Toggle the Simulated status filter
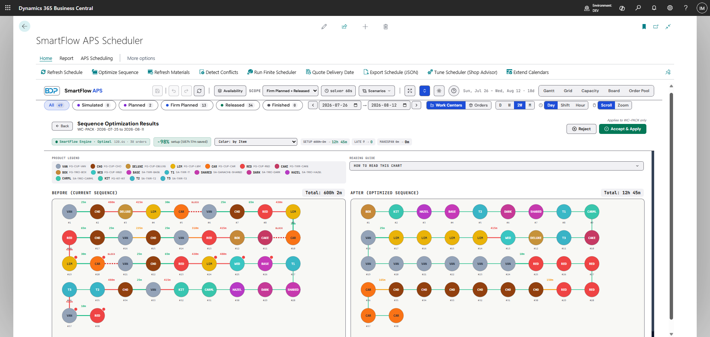Screen dimensions: 710x337 coord(94,105)
